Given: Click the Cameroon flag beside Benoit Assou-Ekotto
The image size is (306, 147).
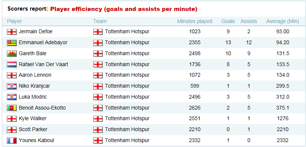Looking at the screenshot, I should (12, 108).
